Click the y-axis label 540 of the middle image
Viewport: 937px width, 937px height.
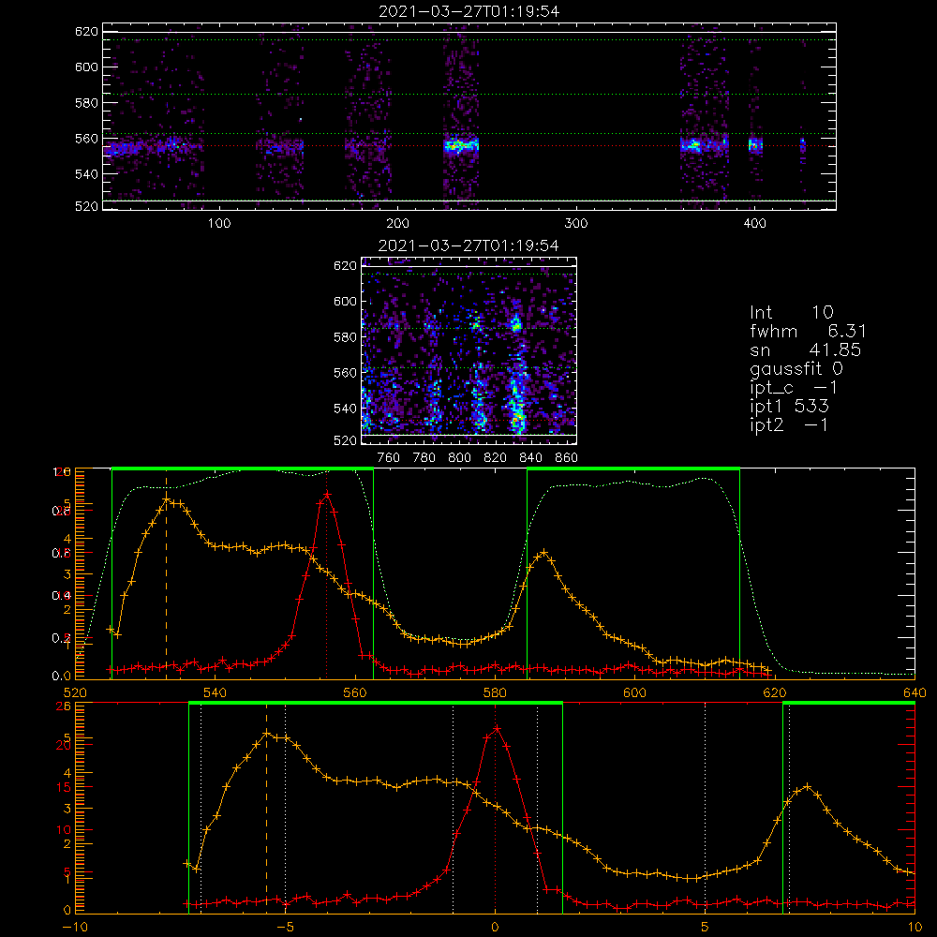tap(346, 409)
